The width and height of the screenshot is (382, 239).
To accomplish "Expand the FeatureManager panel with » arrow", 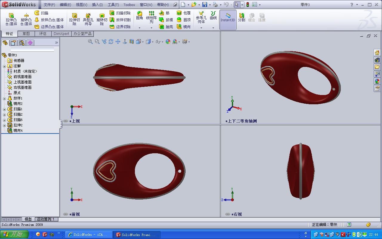I will (x=56, y=43).
